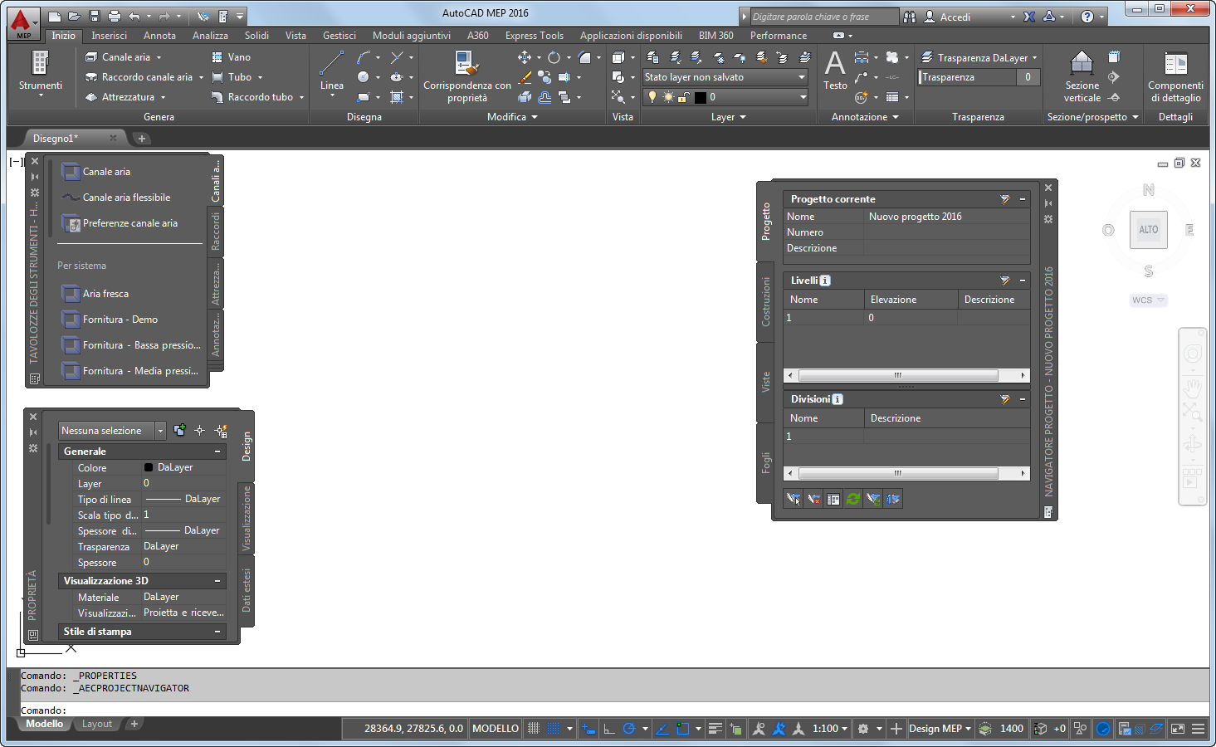The image size is (1216, 747).
Task: Click the select objects crosshair icon in Properties
Action: pyautogui.click(x=199, y=430)
